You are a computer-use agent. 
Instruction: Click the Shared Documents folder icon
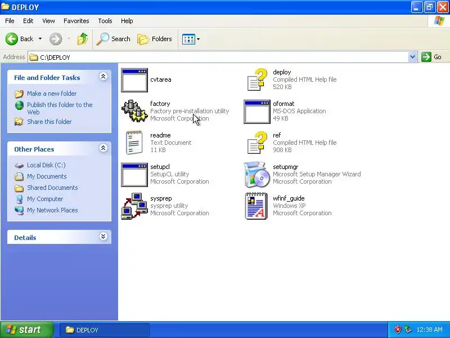(x=19, y=188)
